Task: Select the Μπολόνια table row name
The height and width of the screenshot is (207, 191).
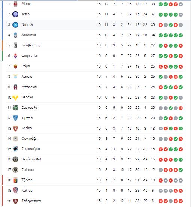Action: pyautogui.click(x=29, y=87)
